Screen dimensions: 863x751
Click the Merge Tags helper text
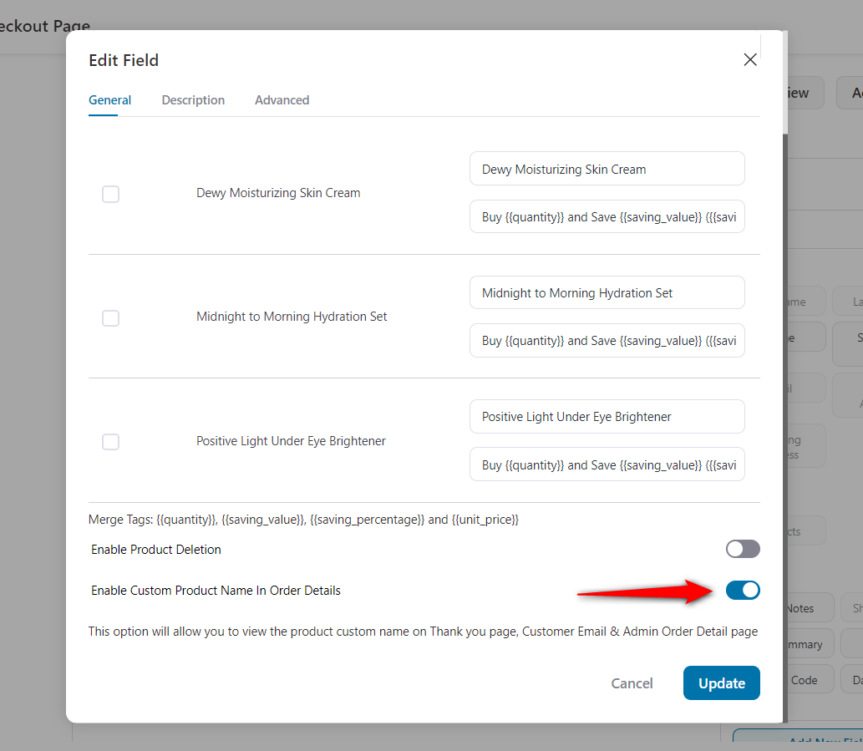(303, 519)
